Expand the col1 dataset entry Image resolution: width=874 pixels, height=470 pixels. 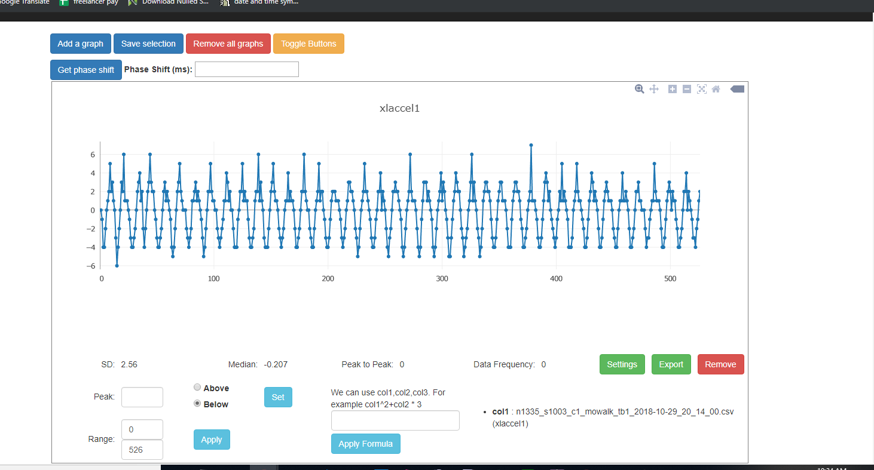pos(500,411)
